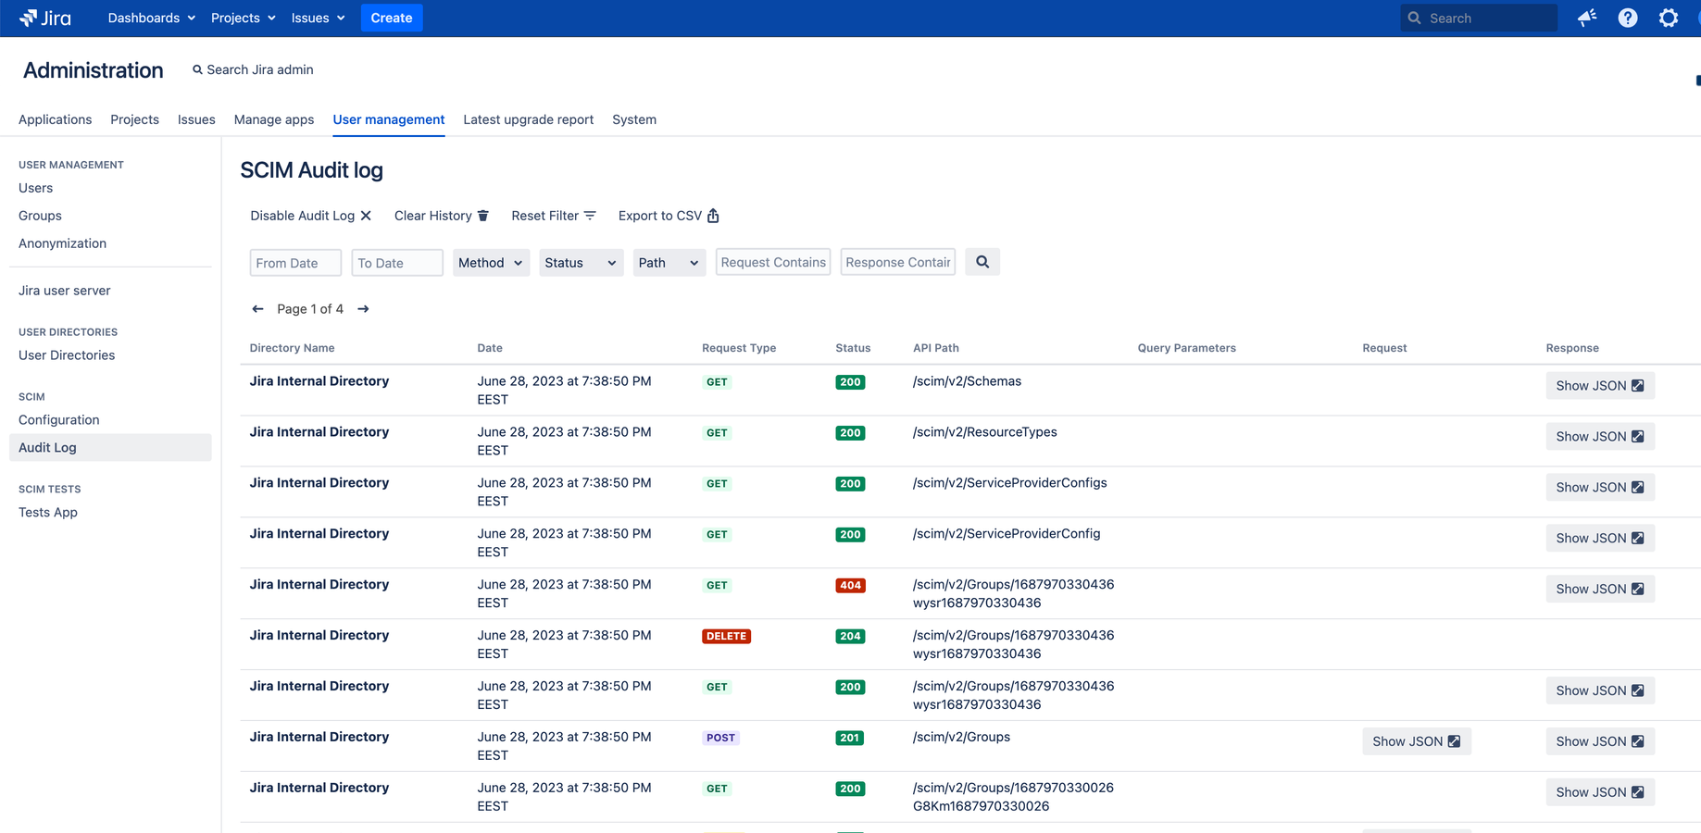This screenshot has width=1701, height=833.
Task: Click the 404 status badge
Action: click(x=850, y=586)
